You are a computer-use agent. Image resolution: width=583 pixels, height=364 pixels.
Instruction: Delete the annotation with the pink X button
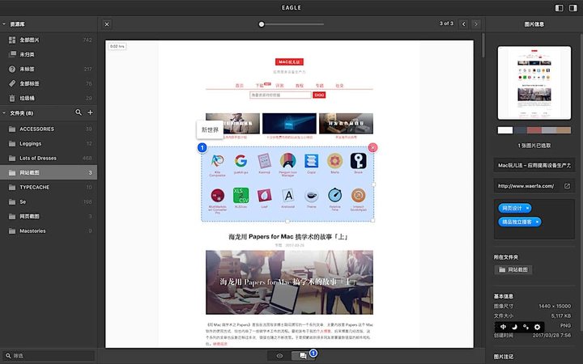coord(372,147)
